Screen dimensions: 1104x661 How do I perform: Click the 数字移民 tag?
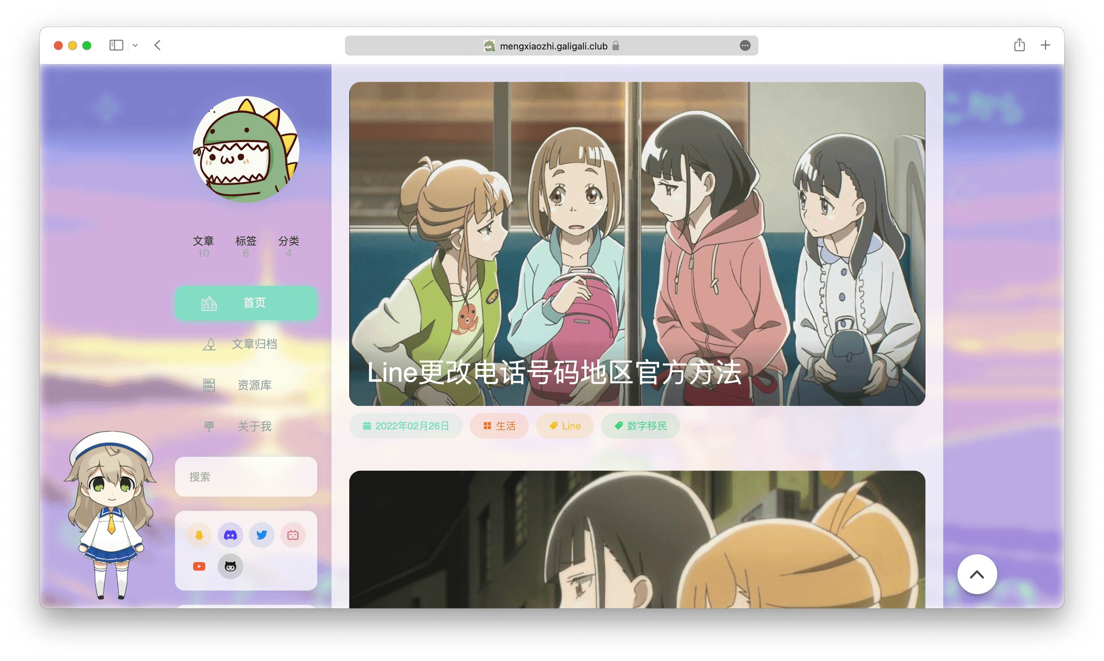coord(640,426)
